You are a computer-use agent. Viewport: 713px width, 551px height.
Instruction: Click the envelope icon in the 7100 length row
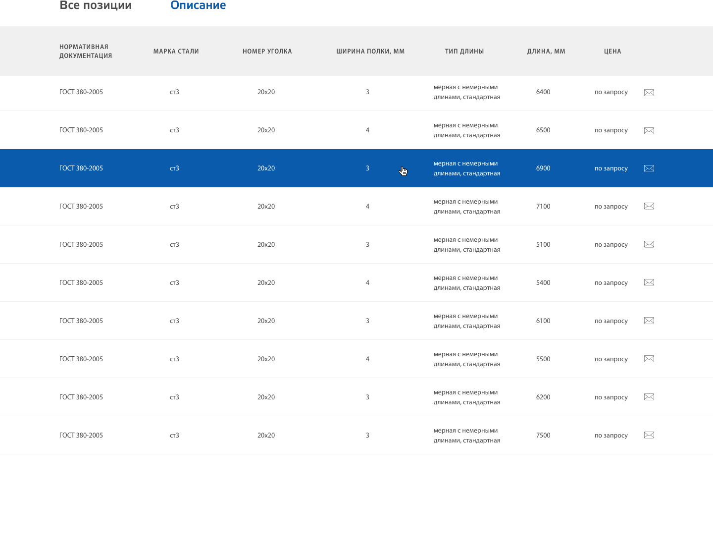click(649, 206)
